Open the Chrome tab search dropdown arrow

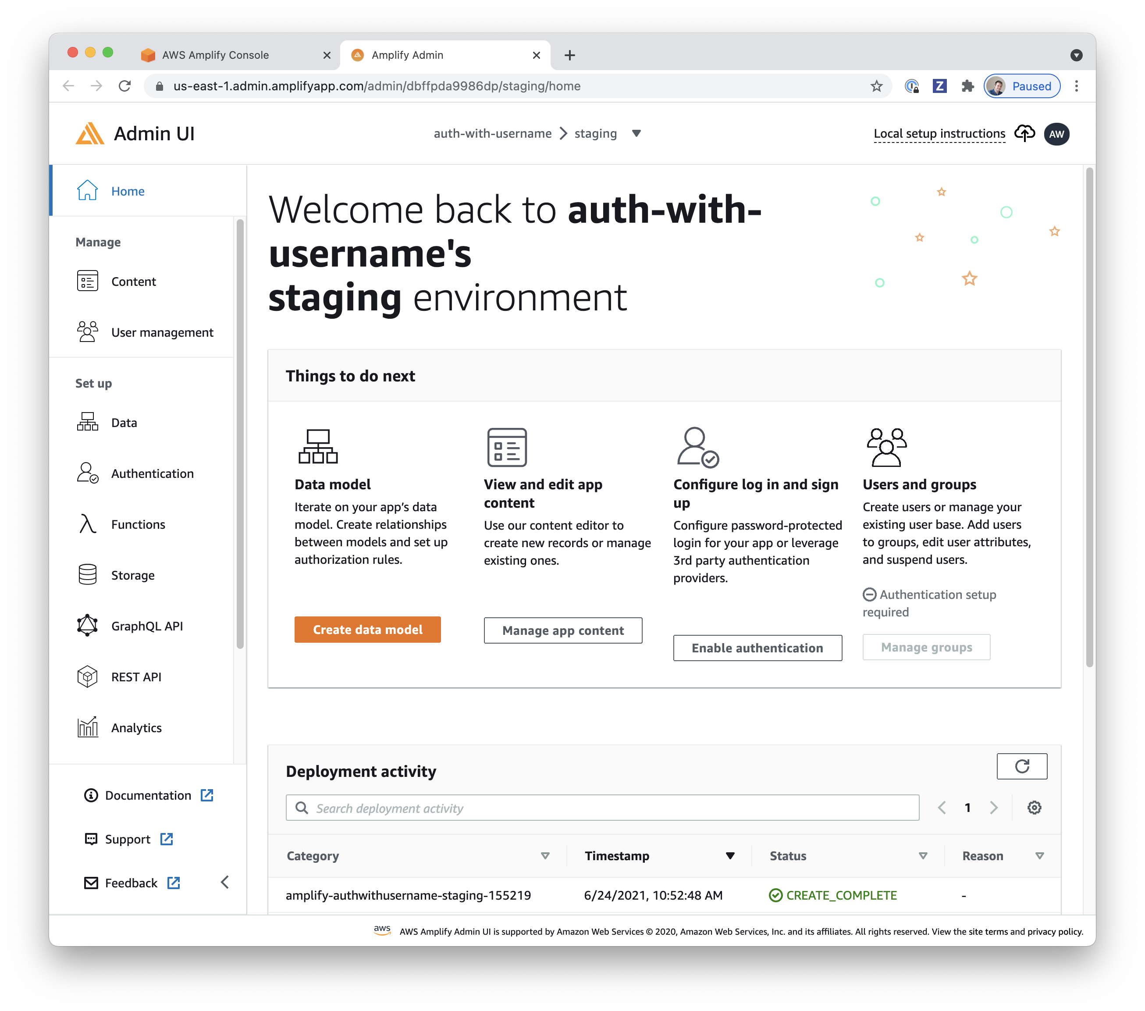[1076, 55]
